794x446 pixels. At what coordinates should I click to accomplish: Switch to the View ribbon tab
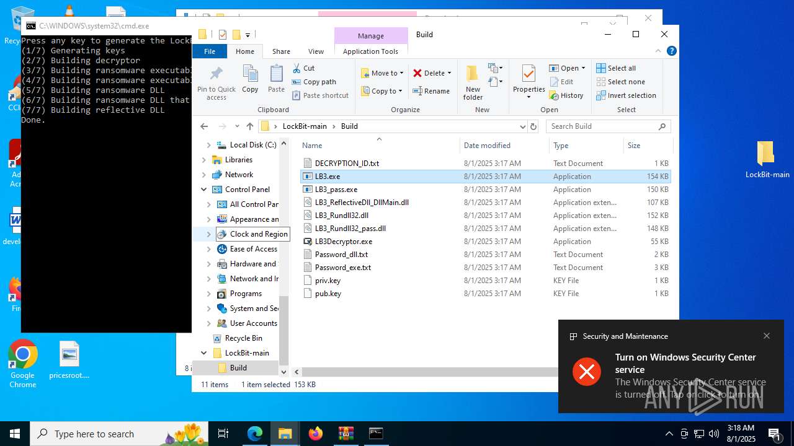(316, 51)
